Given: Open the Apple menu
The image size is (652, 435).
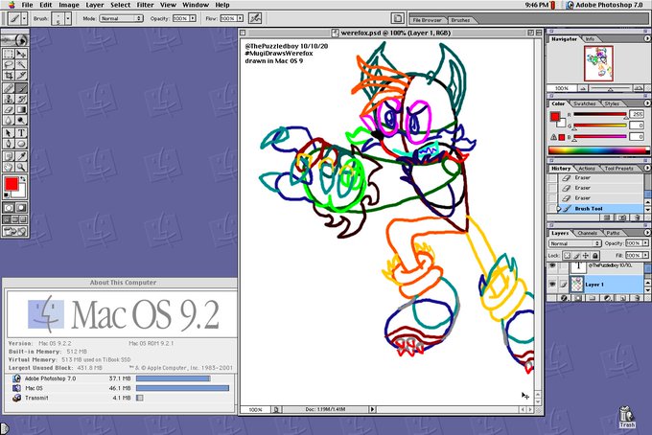Looking at the screenshot, I should (12, 5).
